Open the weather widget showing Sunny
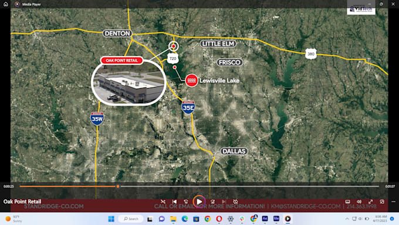The width and height of the screenshot is (399, 225). 14,219
